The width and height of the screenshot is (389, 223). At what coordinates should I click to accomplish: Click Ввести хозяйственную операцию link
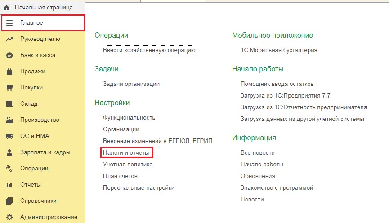pos(149,50)
